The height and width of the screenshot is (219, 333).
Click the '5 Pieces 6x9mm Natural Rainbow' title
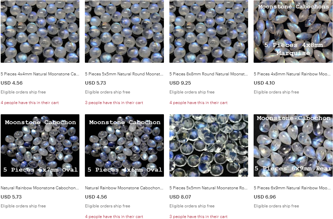(x=292, y=188)
